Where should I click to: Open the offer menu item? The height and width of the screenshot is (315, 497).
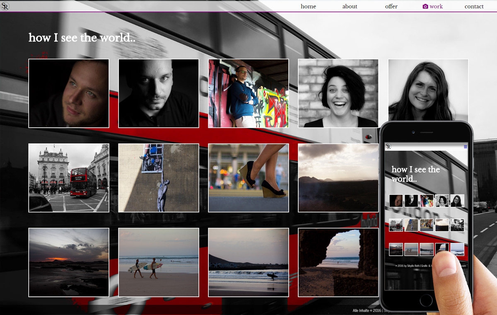pyautogui.click(x=391, y=6)
